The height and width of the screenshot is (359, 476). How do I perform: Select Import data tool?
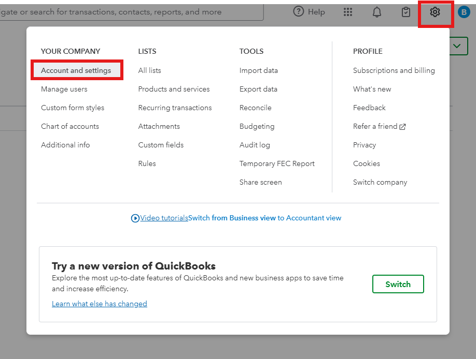tap(258, 70)
